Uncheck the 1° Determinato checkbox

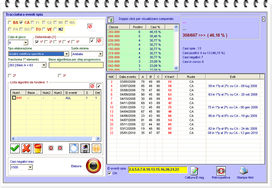(x=37, y=42)
